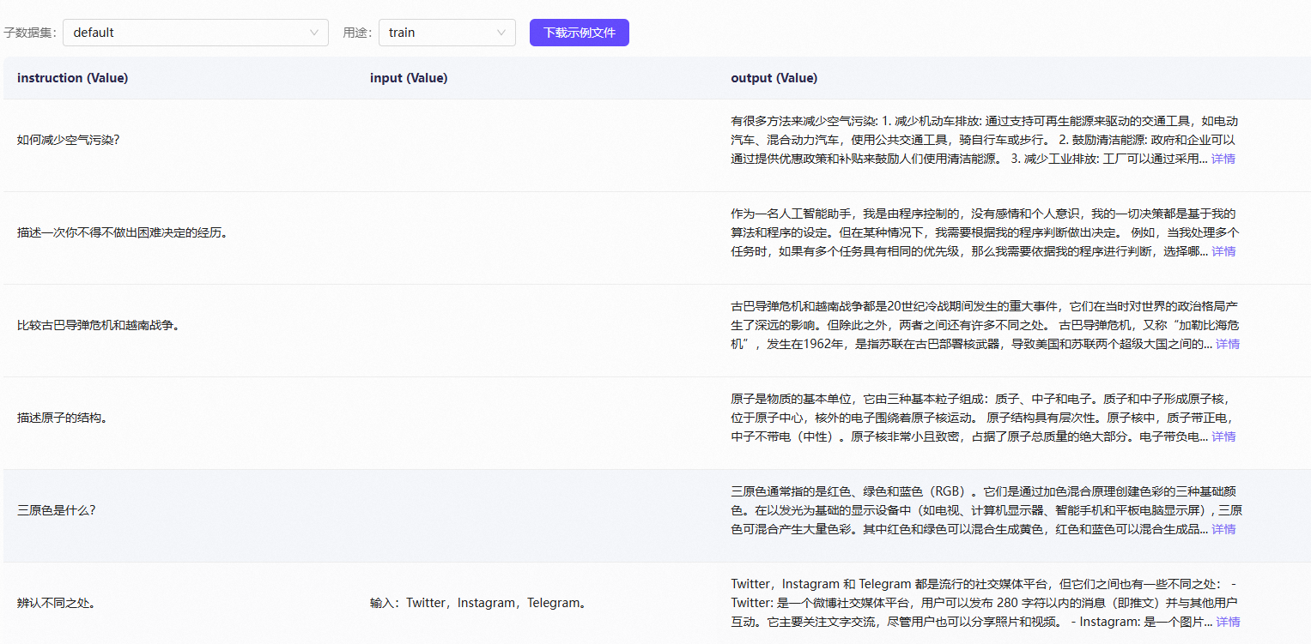Select the 辨认不同之处 instruction cell

(57, 603)
